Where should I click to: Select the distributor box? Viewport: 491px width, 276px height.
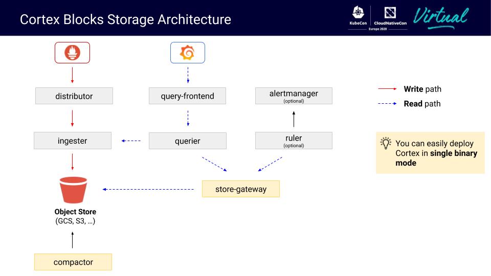tap(74, 96)
